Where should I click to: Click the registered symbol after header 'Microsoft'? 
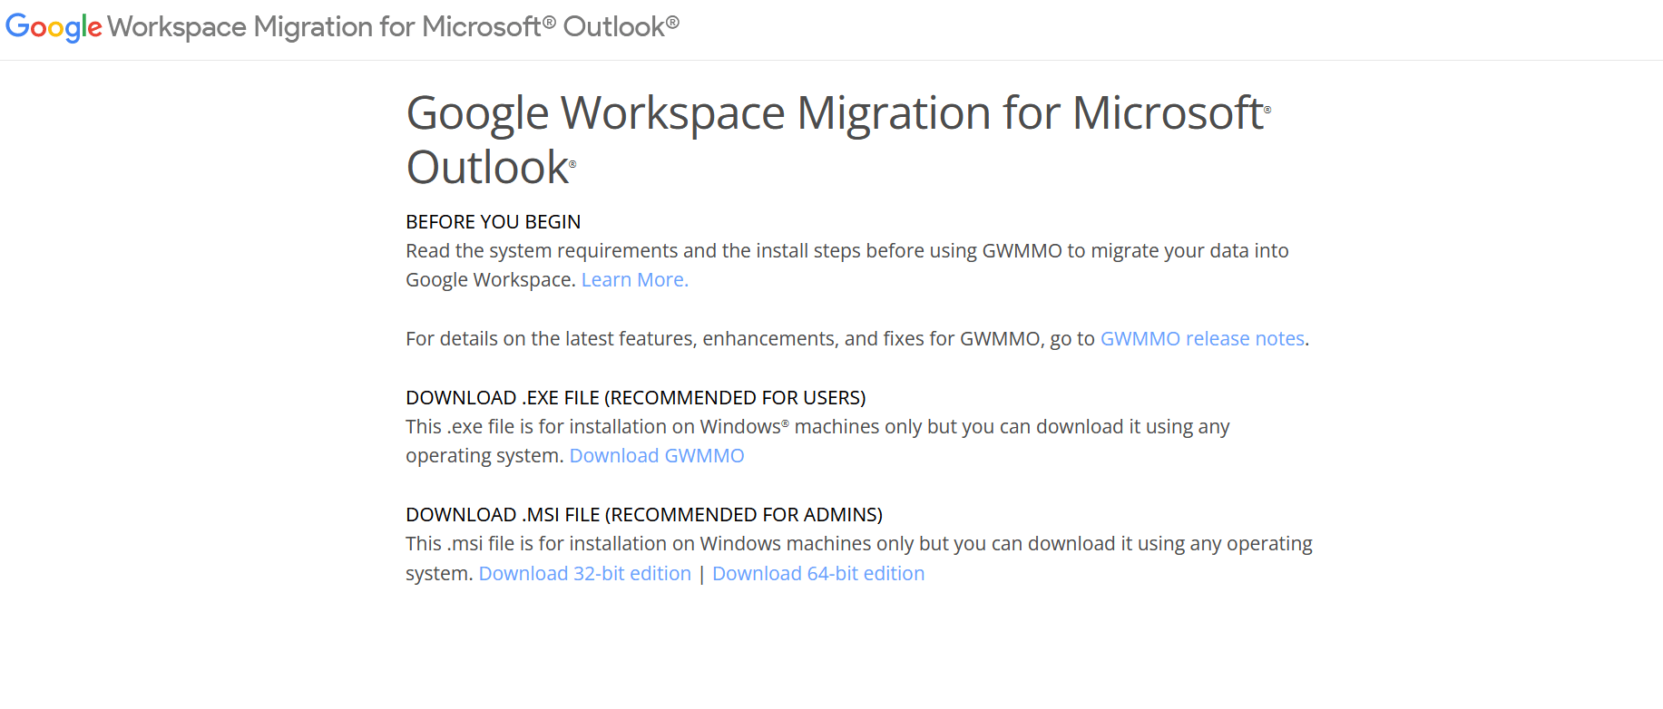tap(549, 22)
